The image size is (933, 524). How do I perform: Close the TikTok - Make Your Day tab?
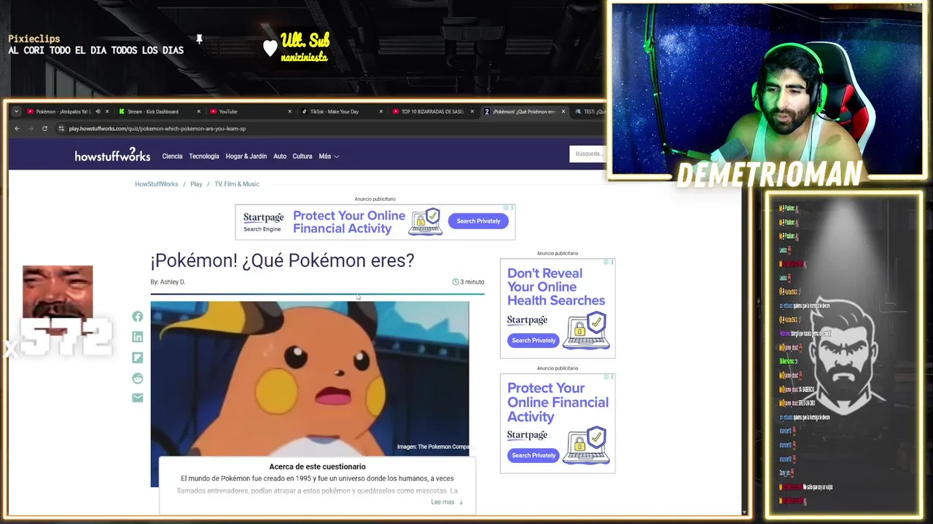tap(380, 111)
